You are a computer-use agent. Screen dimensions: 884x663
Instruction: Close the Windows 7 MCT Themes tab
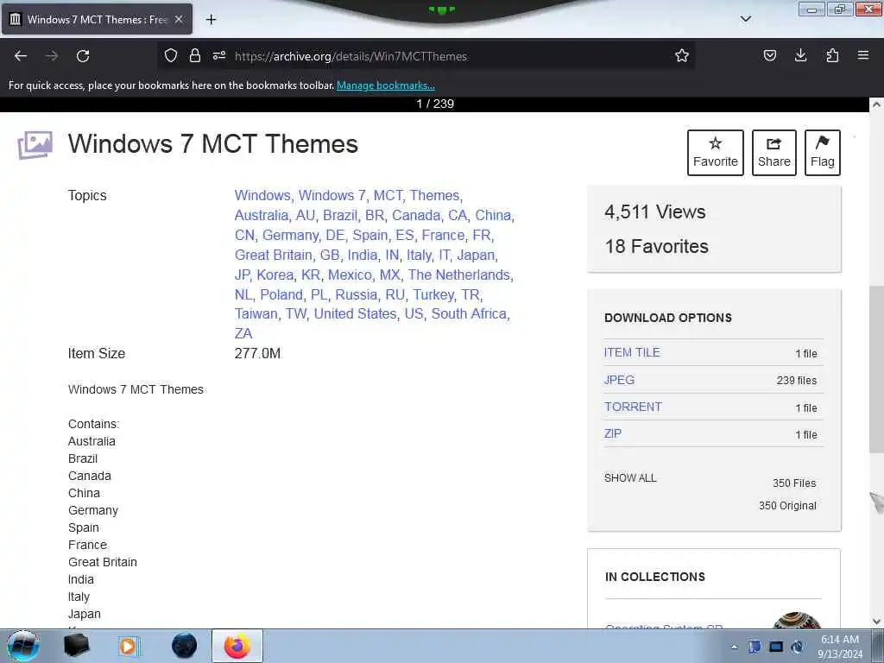[179, 19]
